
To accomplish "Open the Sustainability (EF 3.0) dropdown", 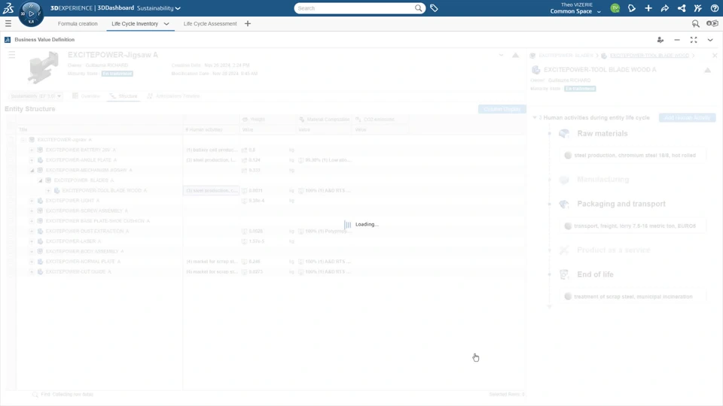I will pos(36,95).
